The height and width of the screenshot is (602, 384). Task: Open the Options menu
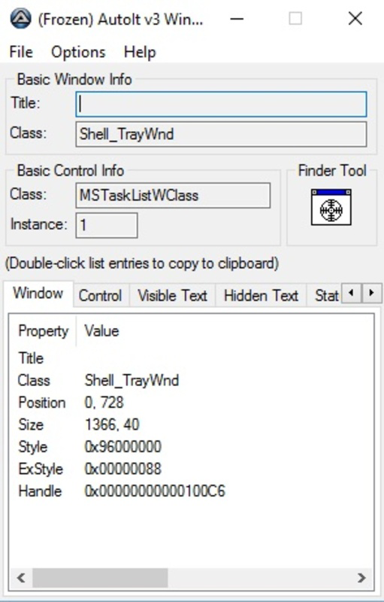78,52
